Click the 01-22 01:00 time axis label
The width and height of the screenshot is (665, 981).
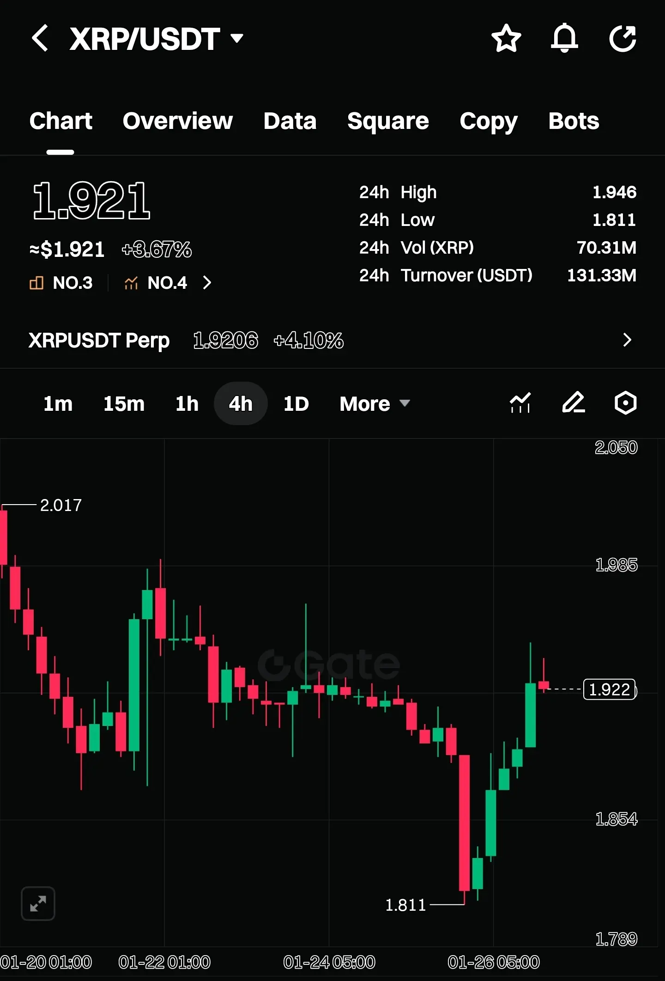(x=164, y=963)
